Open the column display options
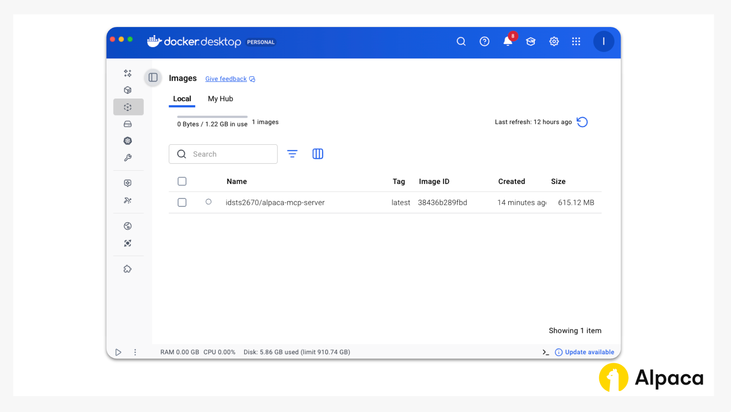This screenshot has width=731, height=412. 318,154
